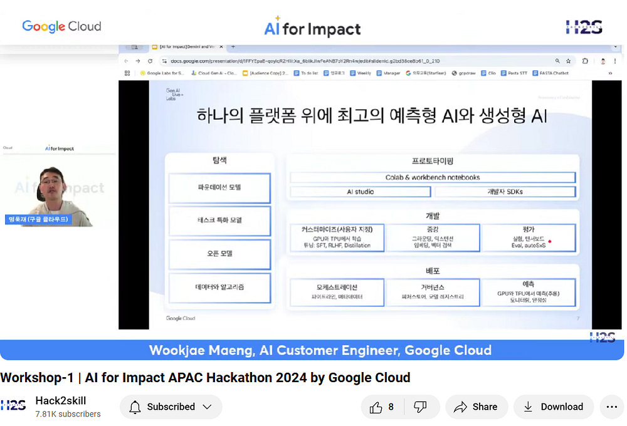Open site information icon beside the URL

pos(164,61)
